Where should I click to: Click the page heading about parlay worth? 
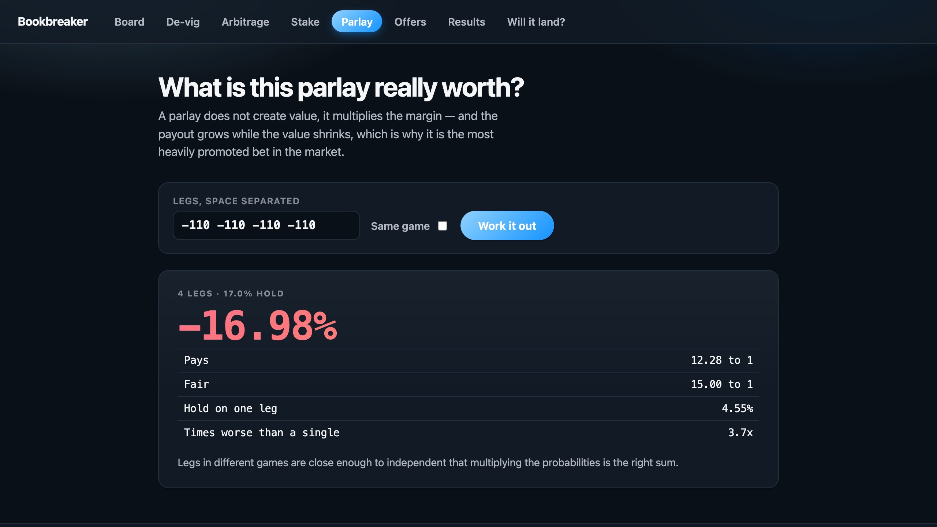tap(341, 88)
